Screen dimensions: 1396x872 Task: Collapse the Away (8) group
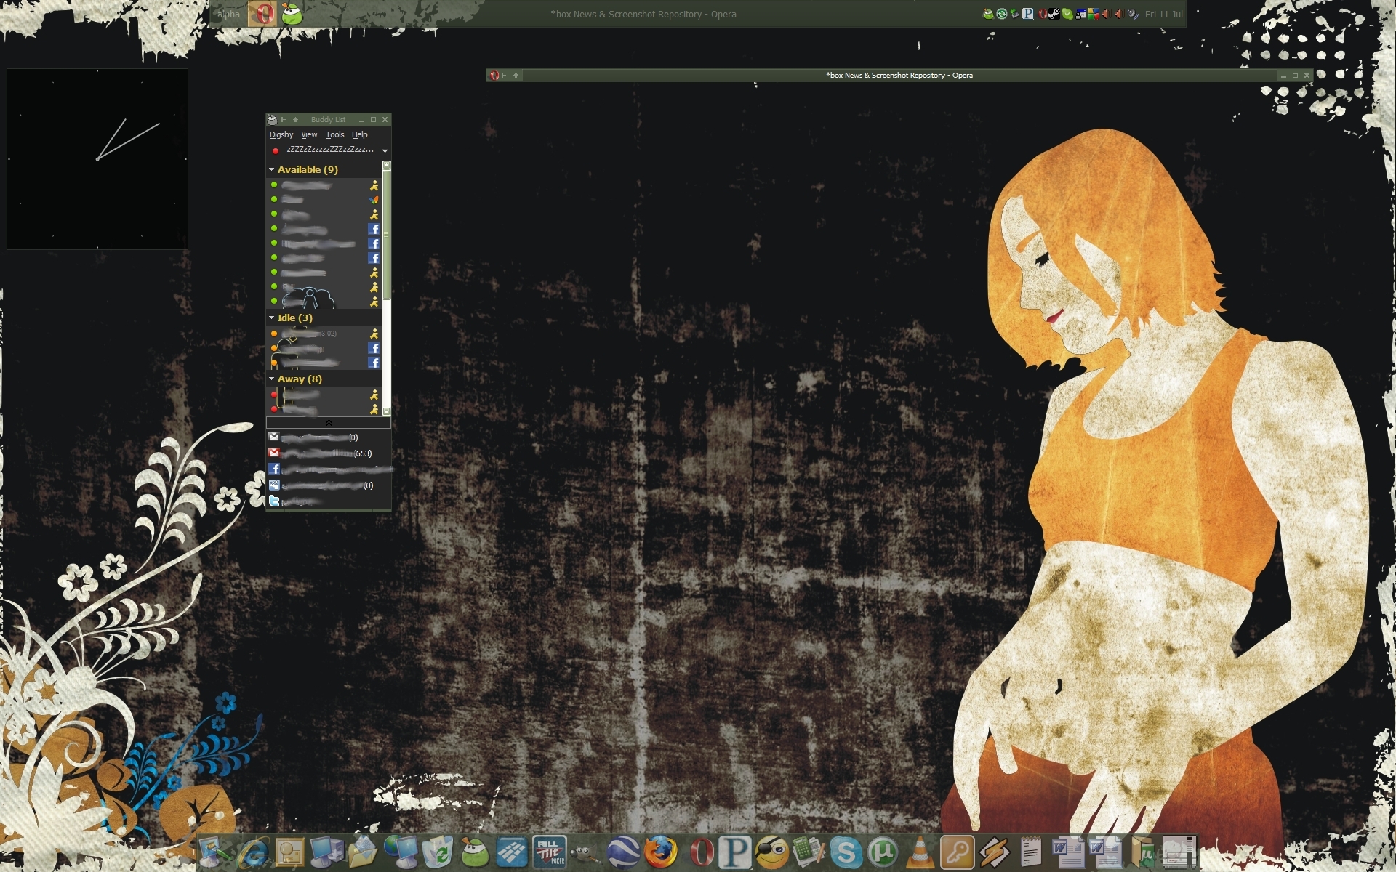click(x=272, y=379)
